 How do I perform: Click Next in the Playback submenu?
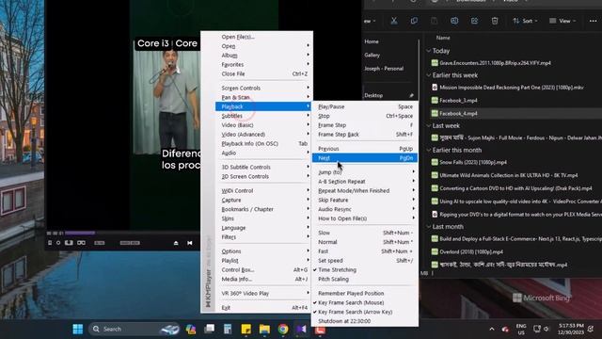[x=365, y=158]
